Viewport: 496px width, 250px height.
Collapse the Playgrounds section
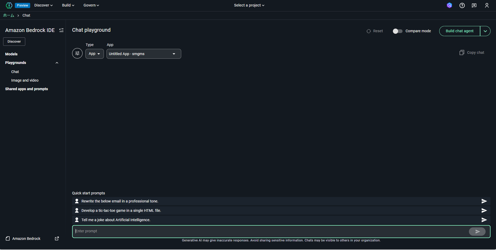57,63
